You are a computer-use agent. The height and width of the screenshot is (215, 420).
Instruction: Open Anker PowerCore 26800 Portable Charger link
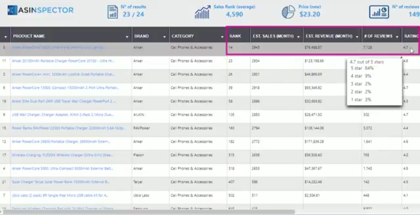[x=61, y=141]
